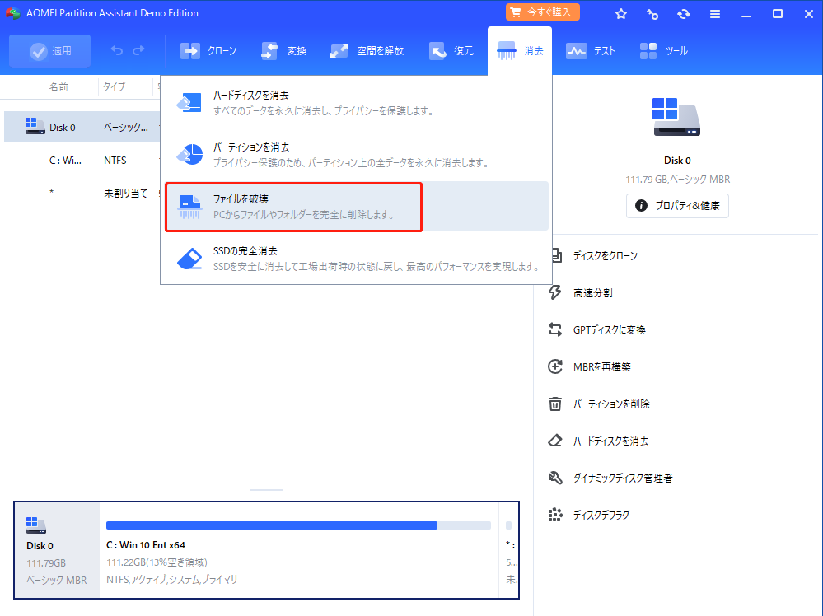
Task: Click the rebuild icon beside MBRを再構築
Action: tap(554, 366)
